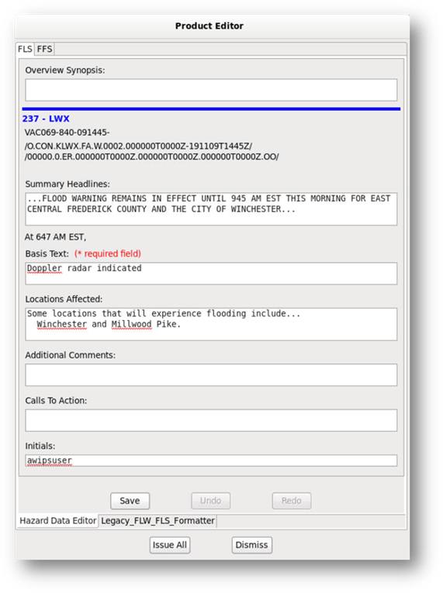Click the VTEC line O.CON.KLWX.FA.W.0002

[138, 146]
